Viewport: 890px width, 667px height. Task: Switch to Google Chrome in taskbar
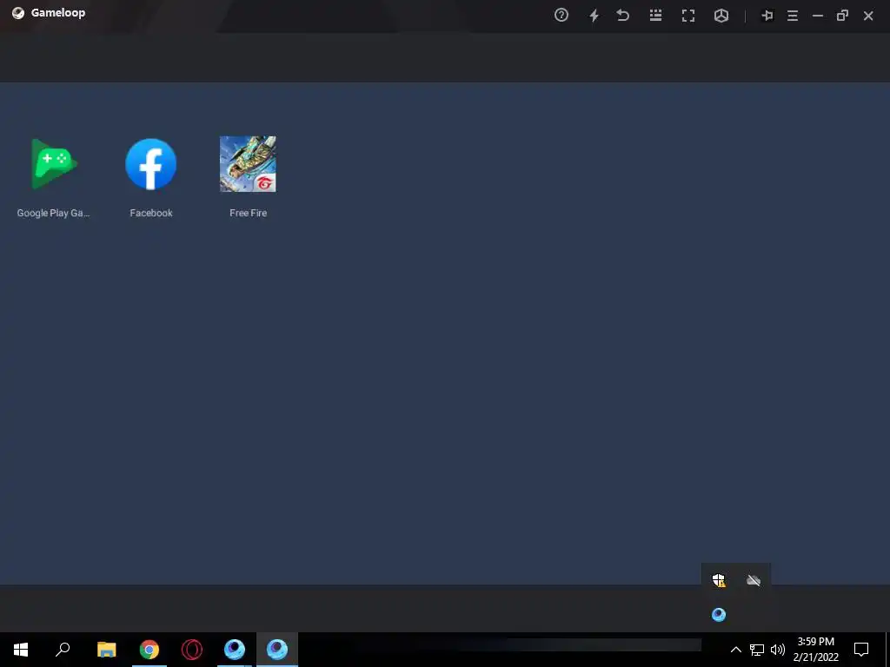click(149, 650)
